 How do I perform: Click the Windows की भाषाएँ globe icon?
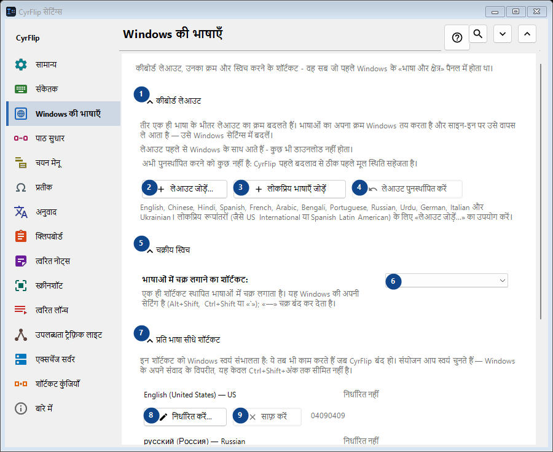point(21,114)
